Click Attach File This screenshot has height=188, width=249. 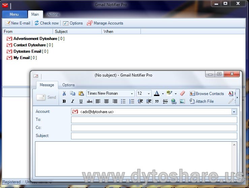pos(201,101)
